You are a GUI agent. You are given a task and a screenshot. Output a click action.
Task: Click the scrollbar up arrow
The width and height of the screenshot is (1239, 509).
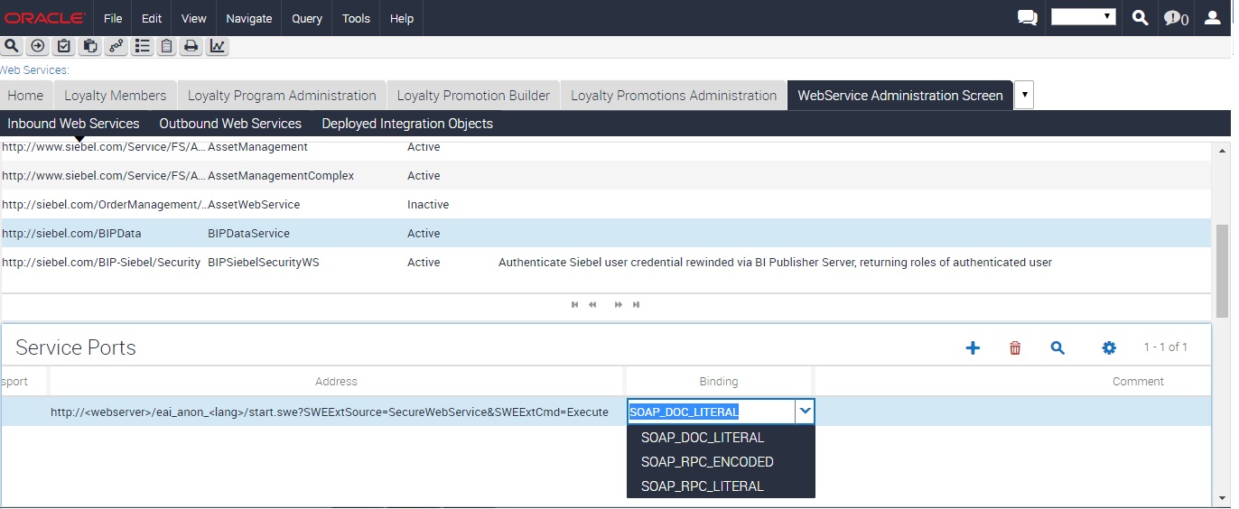pyautogui.click(x=1223, y=150)
